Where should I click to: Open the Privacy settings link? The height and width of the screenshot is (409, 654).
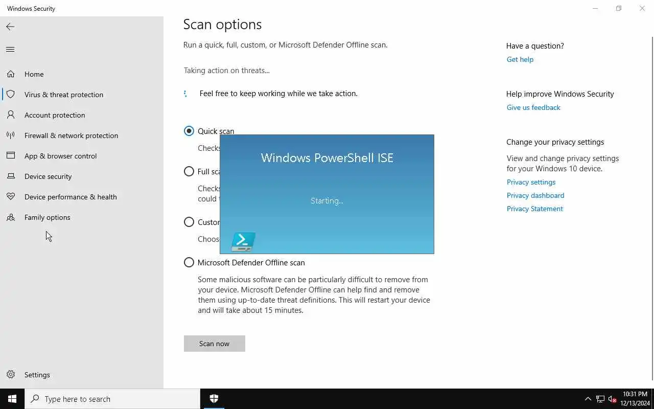click(x=531, y=182)
